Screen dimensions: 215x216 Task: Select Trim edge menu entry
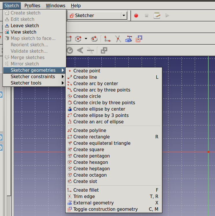(x=114, y=196)
